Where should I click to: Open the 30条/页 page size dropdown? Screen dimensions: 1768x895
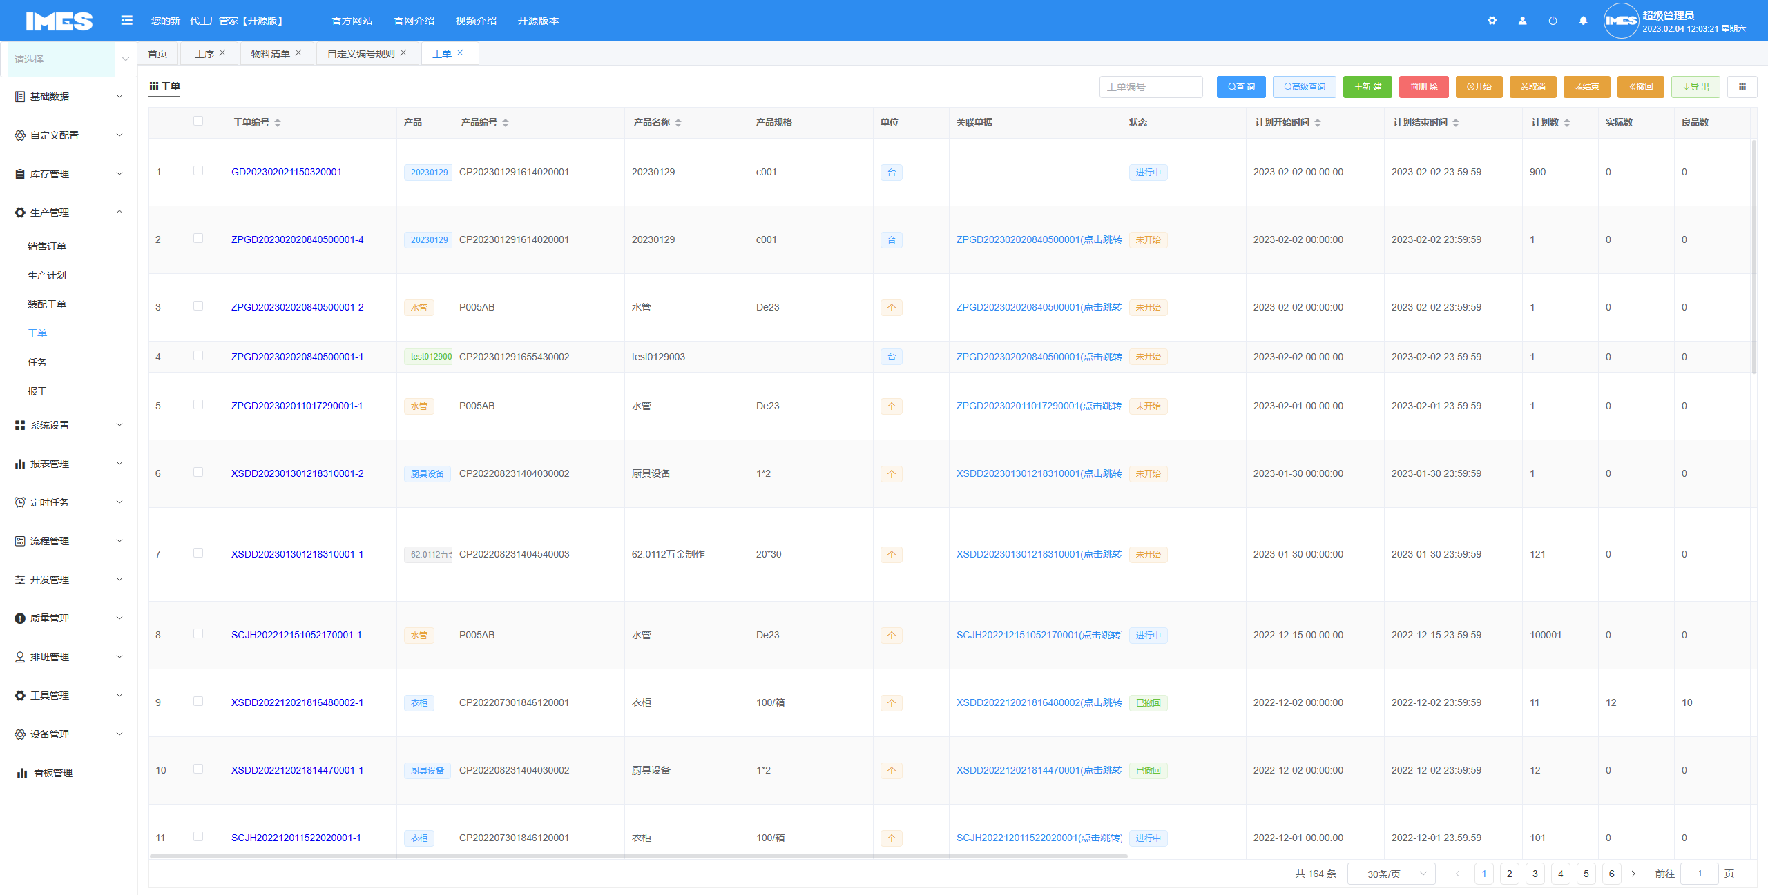(1391, 874)
